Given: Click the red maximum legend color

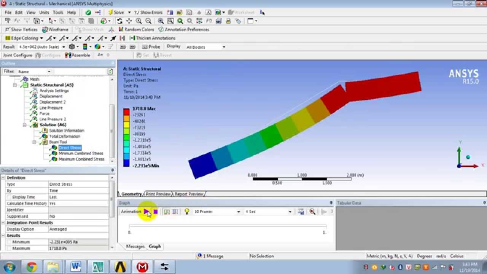Looking at the screenshot, I should [126, 112].
